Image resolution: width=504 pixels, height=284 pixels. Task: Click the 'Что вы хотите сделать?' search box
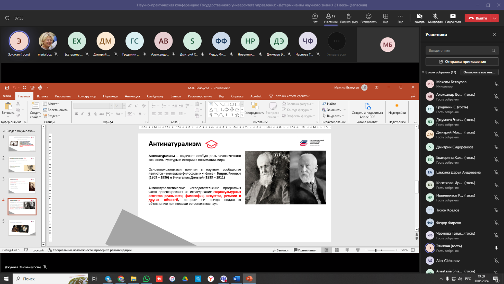tap(292, 96)
